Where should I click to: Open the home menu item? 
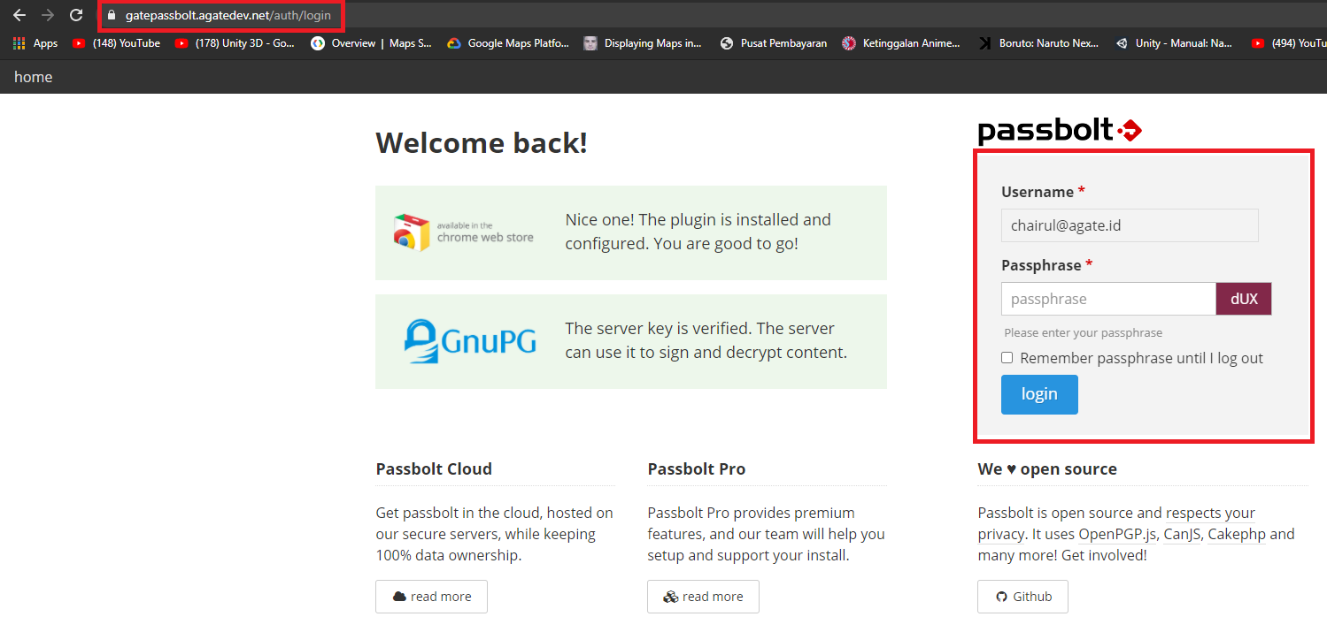(34, 78)
